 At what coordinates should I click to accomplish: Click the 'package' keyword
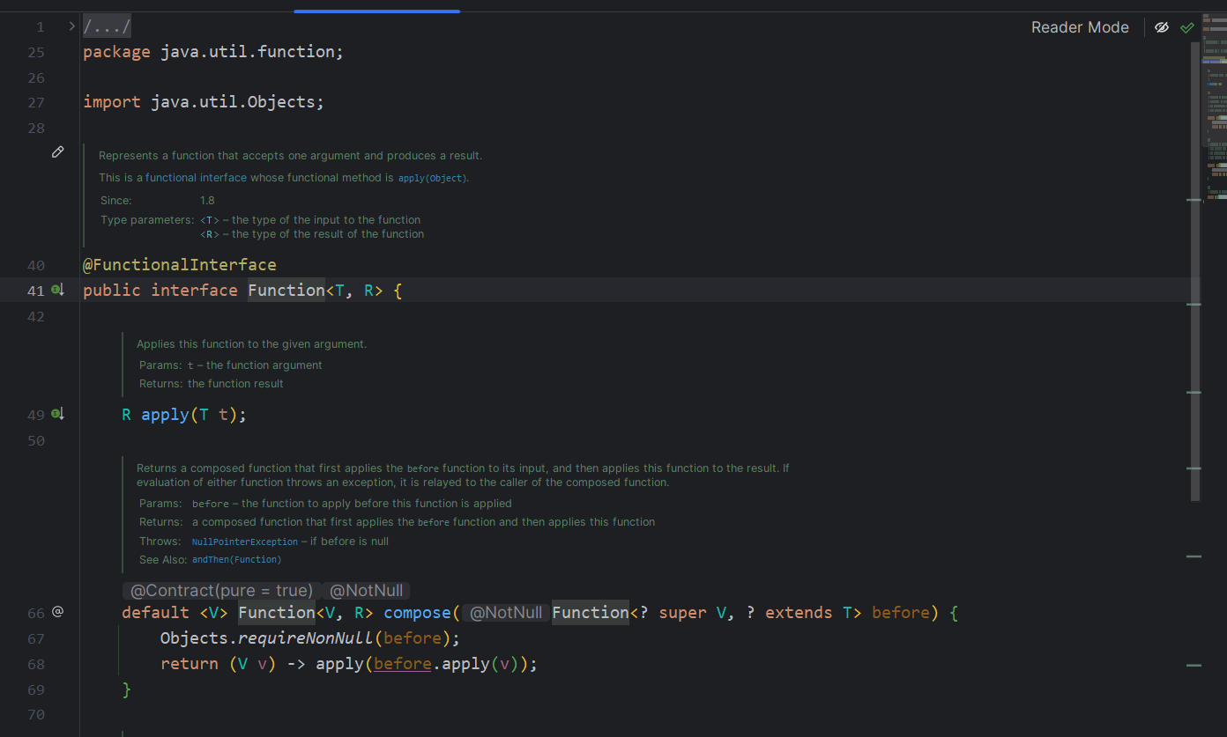116,52
